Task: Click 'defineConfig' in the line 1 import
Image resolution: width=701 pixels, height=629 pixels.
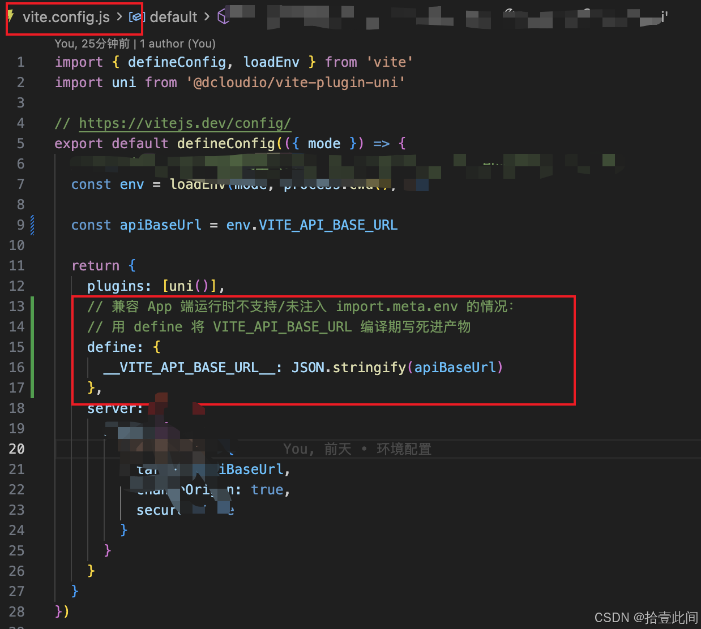Action: tap(177, 62)
